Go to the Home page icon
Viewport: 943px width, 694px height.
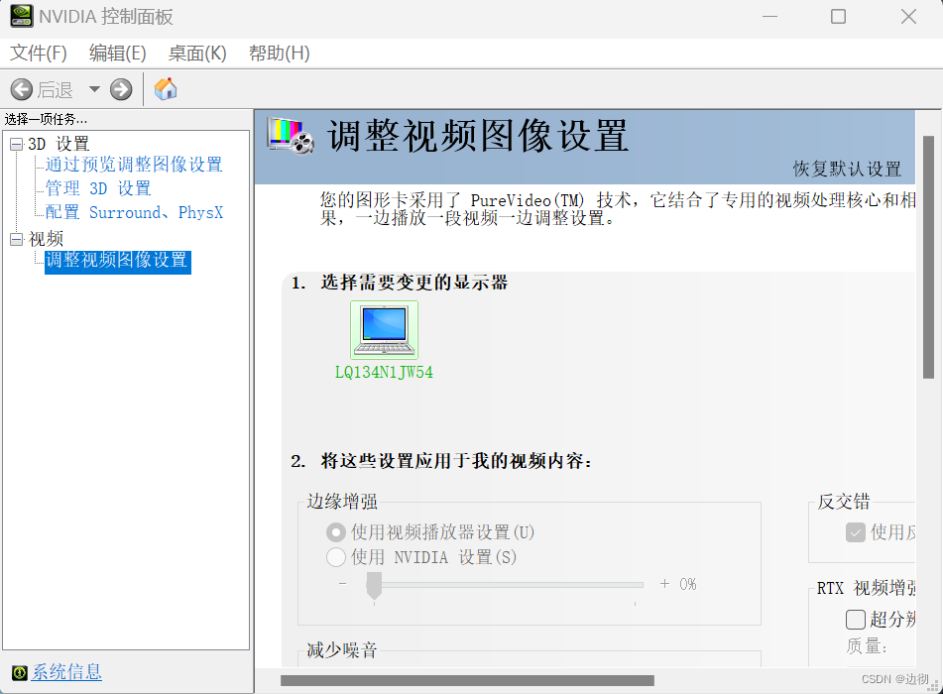pyautogui.click(x=166, y=89)
